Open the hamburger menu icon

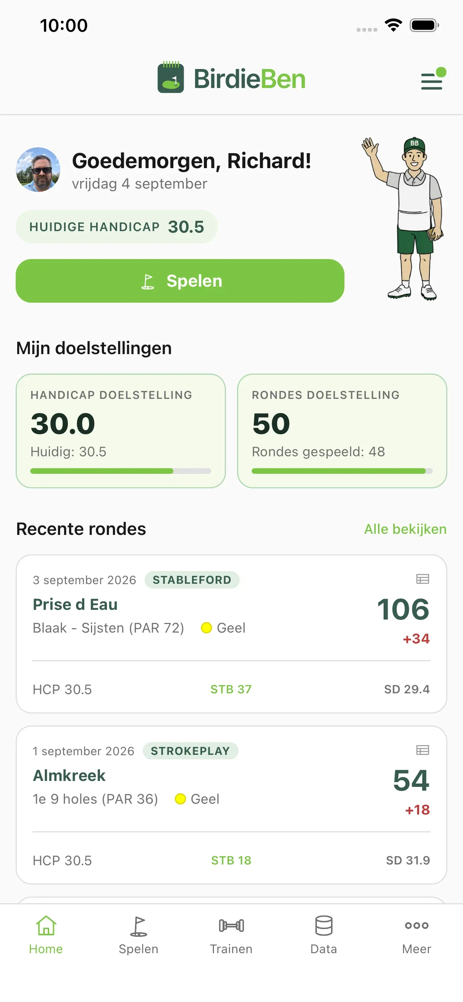coord(432,80)
